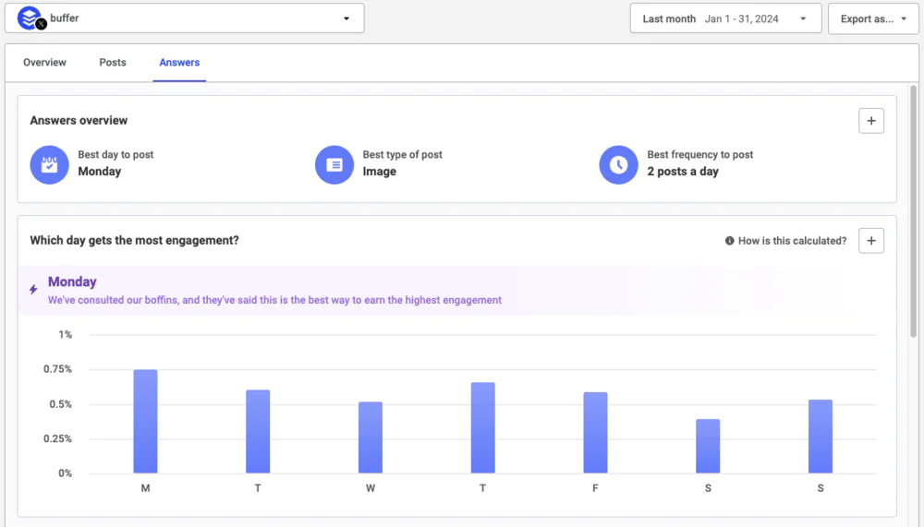924x527 pixels.
Task: Click the Monday bar in the engagement chart
Action: [x=146, y=422]
